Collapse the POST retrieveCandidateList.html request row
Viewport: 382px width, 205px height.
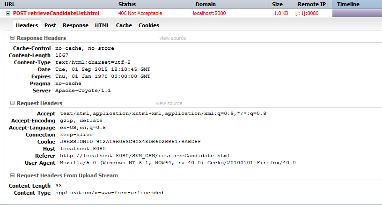[8, 13]
